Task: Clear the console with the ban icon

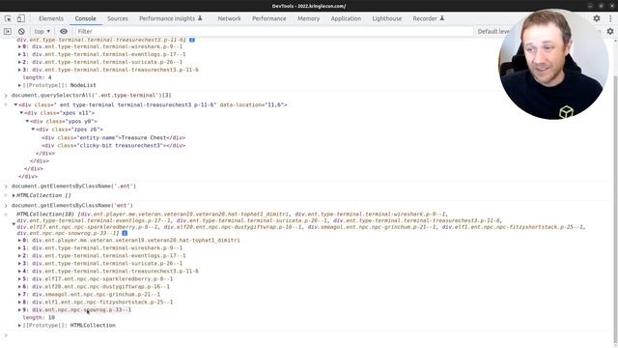Action: (21, 31)
